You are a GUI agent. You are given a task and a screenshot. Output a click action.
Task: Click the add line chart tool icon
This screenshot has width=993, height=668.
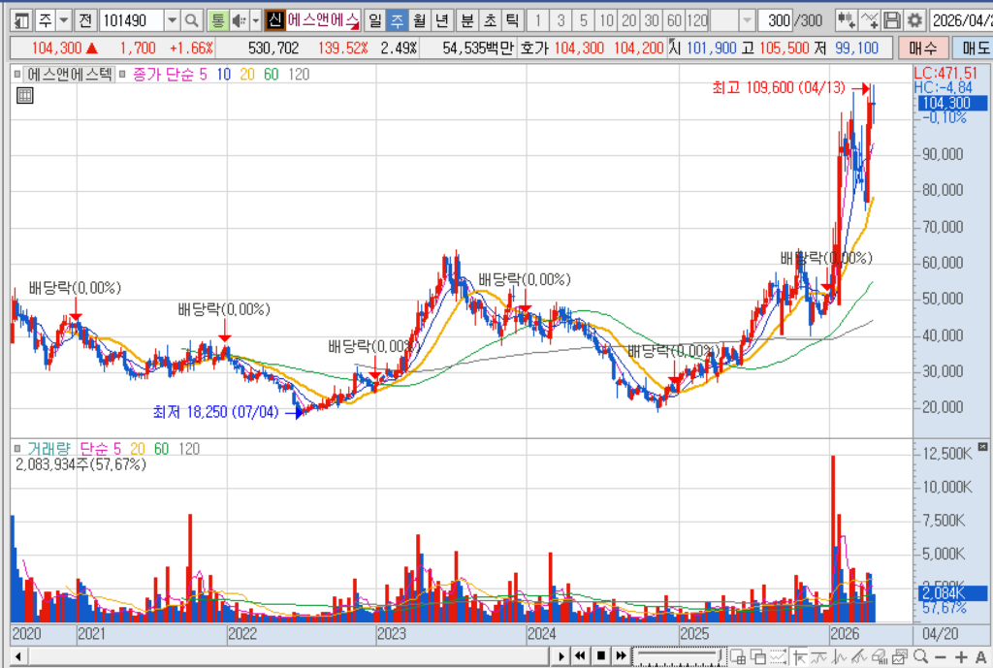pos(870,21)
